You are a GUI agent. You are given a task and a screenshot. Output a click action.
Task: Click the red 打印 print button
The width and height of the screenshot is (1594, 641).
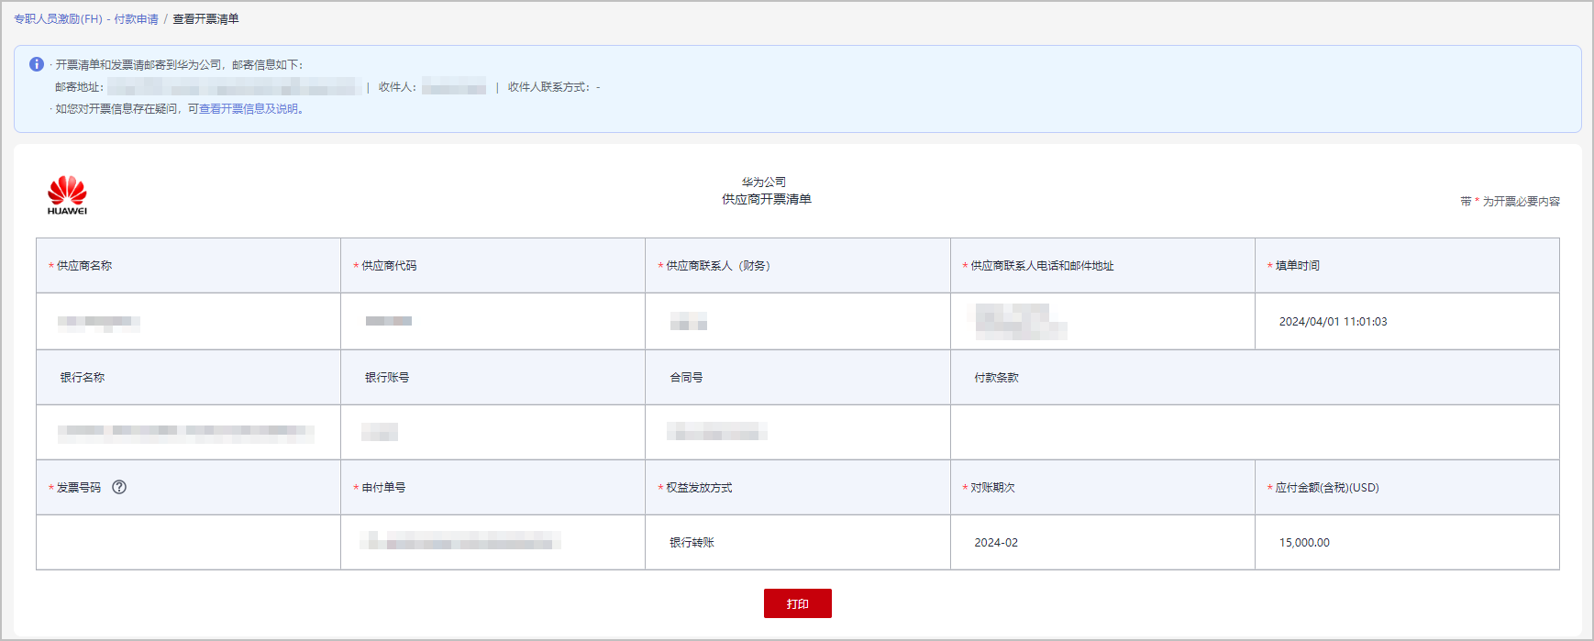tap(797, 603)
